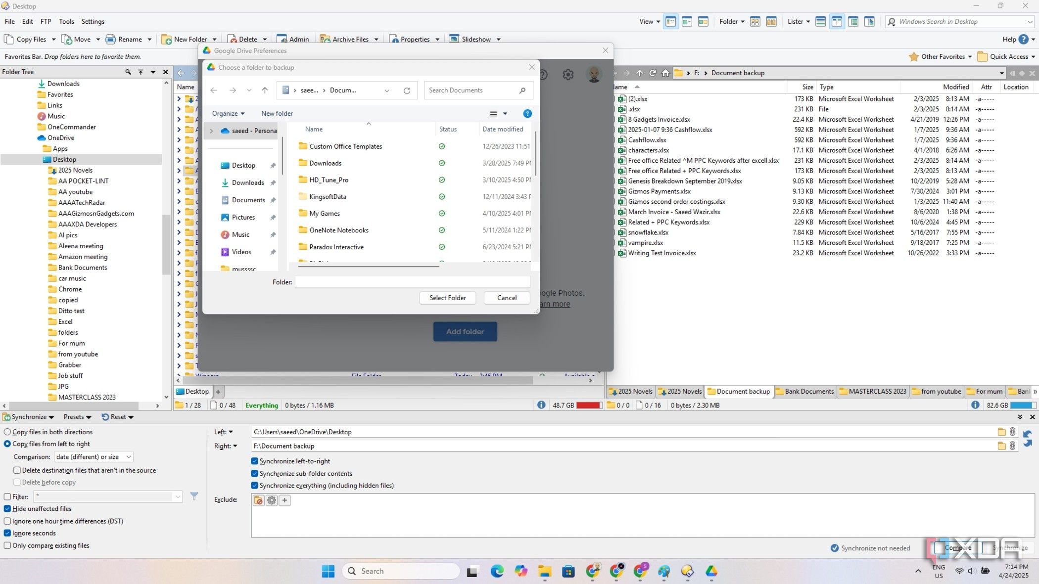Image resolution: width=1039 pixels, height=584 pixels.
Task: Open the Tools menu
Action: click(x=66, y=22)
